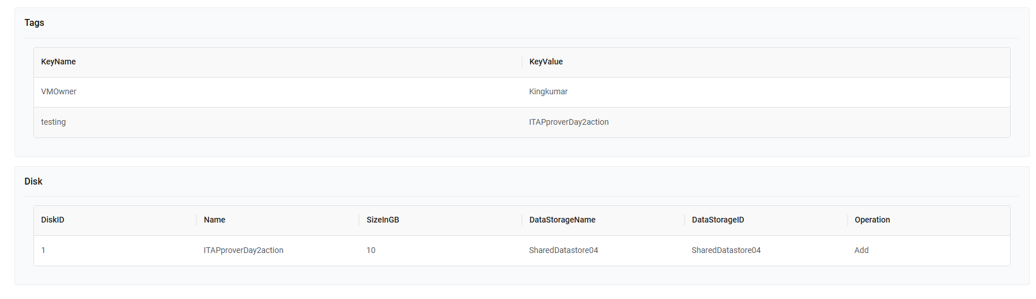Screen dimensions: 1036x299
Task: Select the Kingkumar key value cell
Action: (x=548, y=92)
